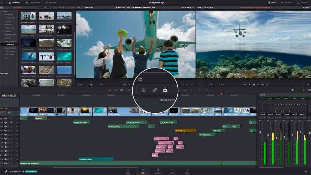The height and width of the screenshot is (175, 311).
Task: Click the V1 video track destination control
Action: coord(2,109)
